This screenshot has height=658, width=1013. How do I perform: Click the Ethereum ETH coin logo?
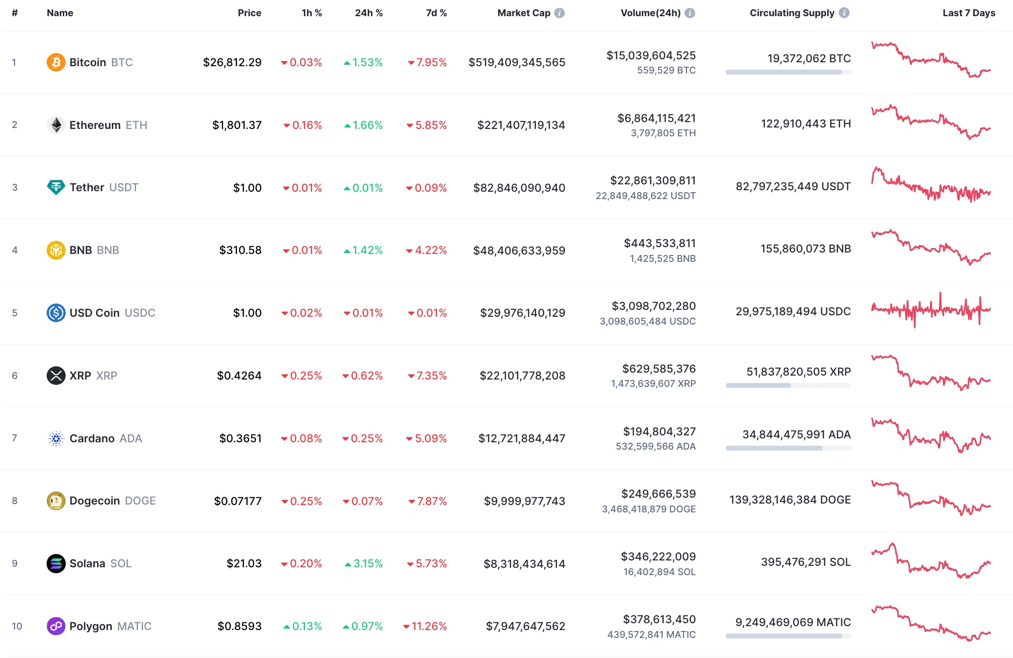56,125
